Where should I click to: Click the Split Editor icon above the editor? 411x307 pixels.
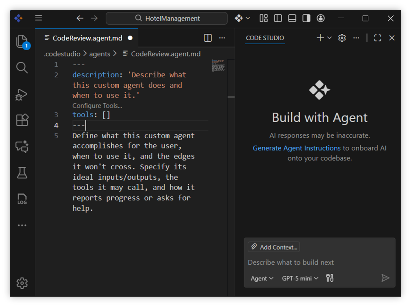pos(208,38)
